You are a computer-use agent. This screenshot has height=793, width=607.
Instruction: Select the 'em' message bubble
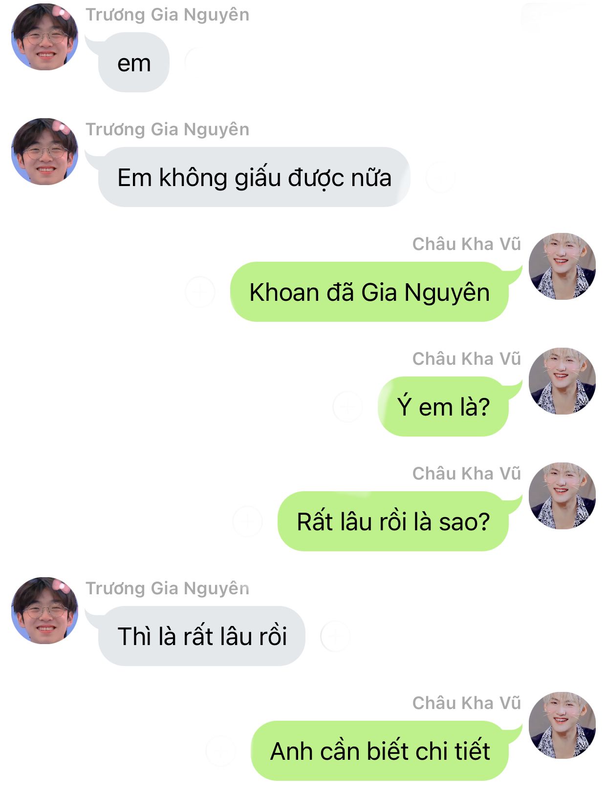[x=133, y=63]
